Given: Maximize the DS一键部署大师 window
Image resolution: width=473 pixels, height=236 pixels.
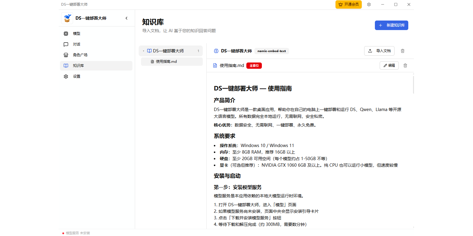Looking at the screenshot, I should (x=396, y=4).
